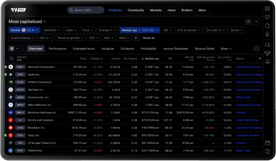Click the AAPL ticker badge

click(x=20, y=74)
